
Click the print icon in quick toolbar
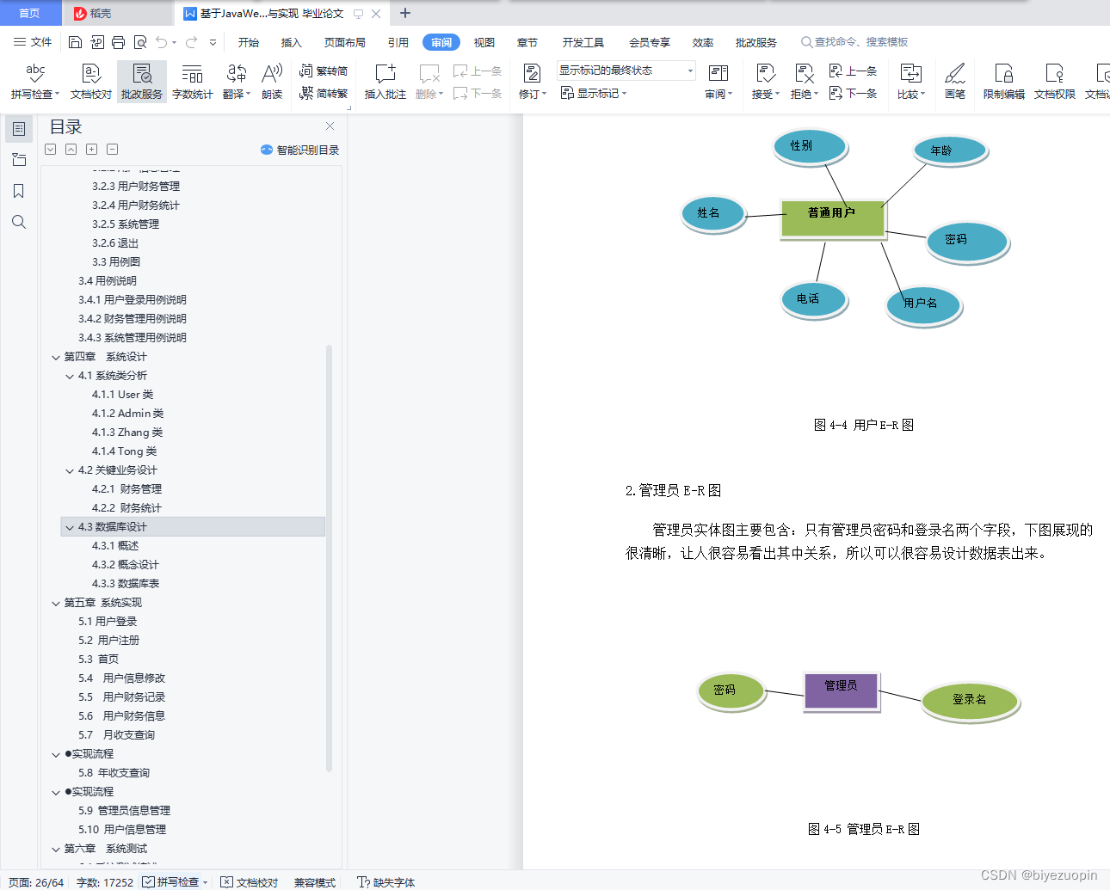pyautogui.click(x=118, y=42)
